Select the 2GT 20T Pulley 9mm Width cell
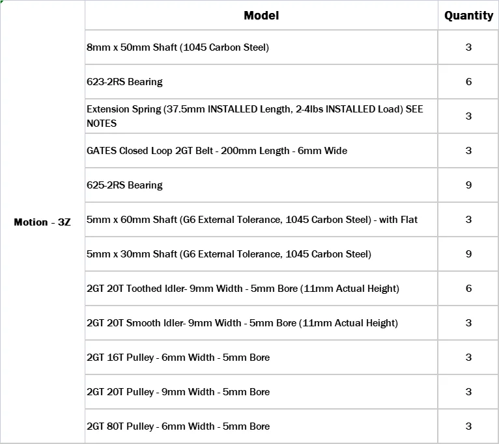 (x=261, y=392)
